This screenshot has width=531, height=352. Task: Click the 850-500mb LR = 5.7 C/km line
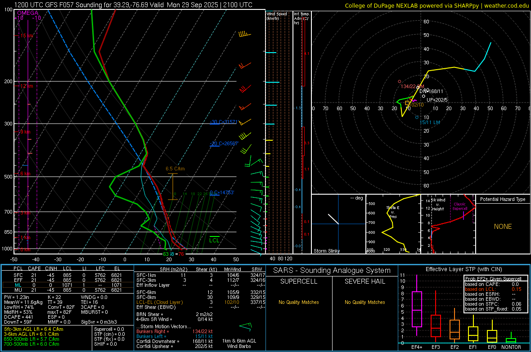click(x=31, y=339)
